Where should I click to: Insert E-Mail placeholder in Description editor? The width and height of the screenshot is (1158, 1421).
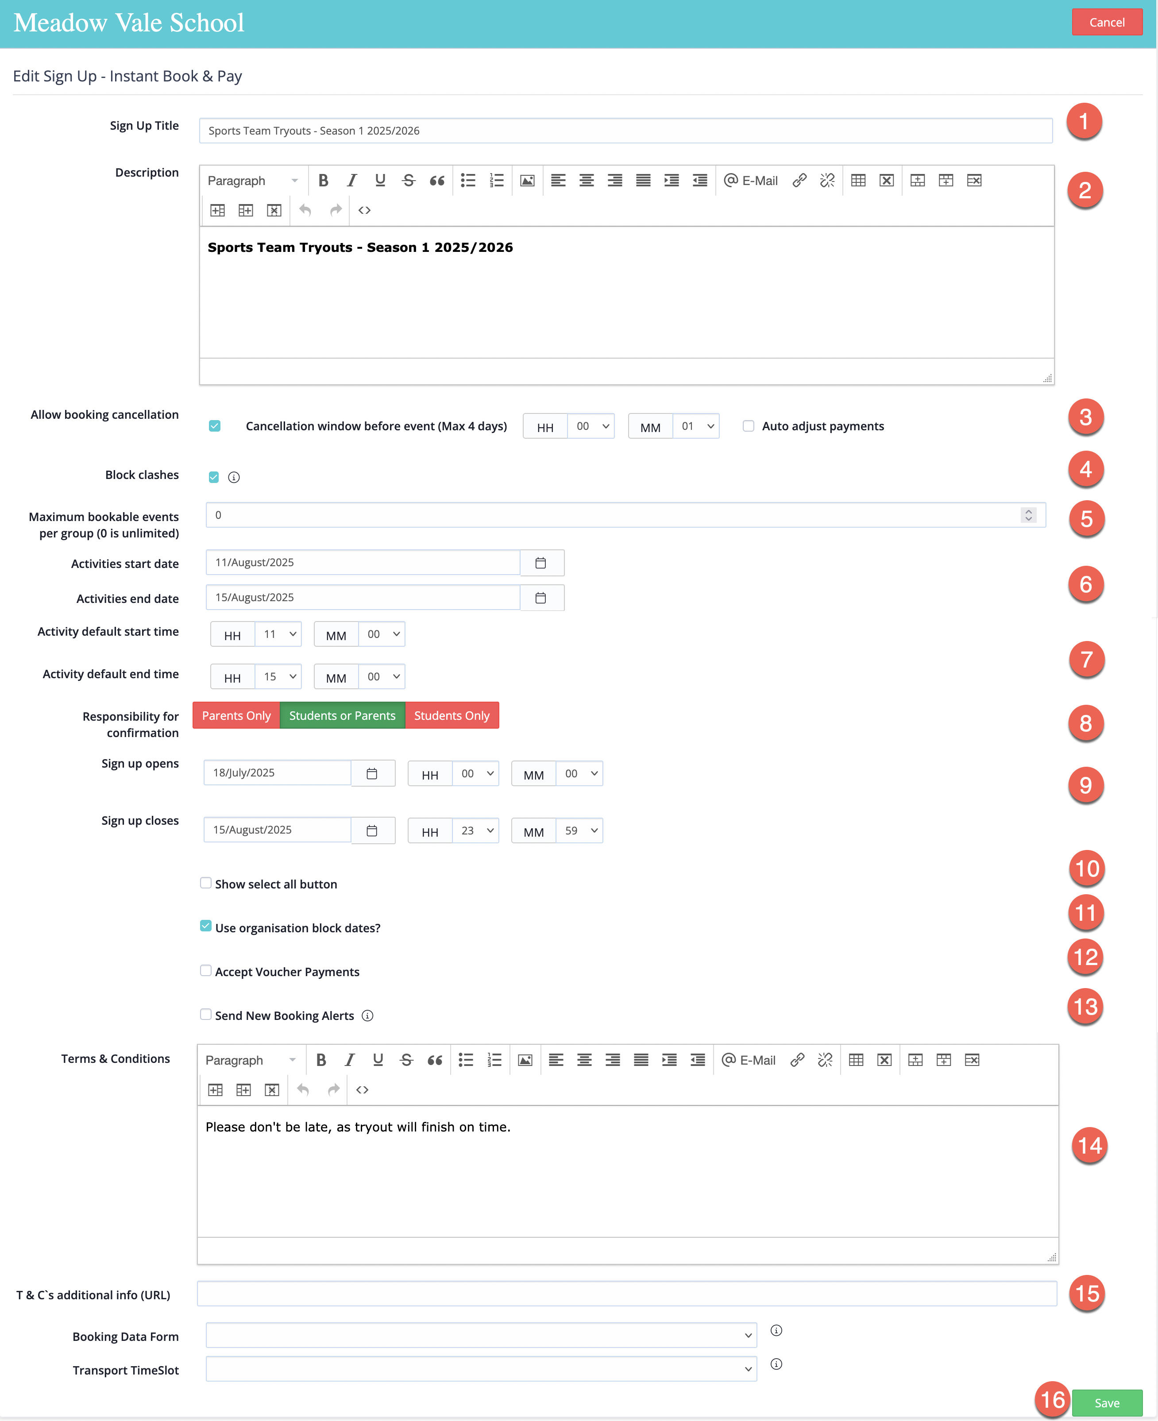click(751, 180)
